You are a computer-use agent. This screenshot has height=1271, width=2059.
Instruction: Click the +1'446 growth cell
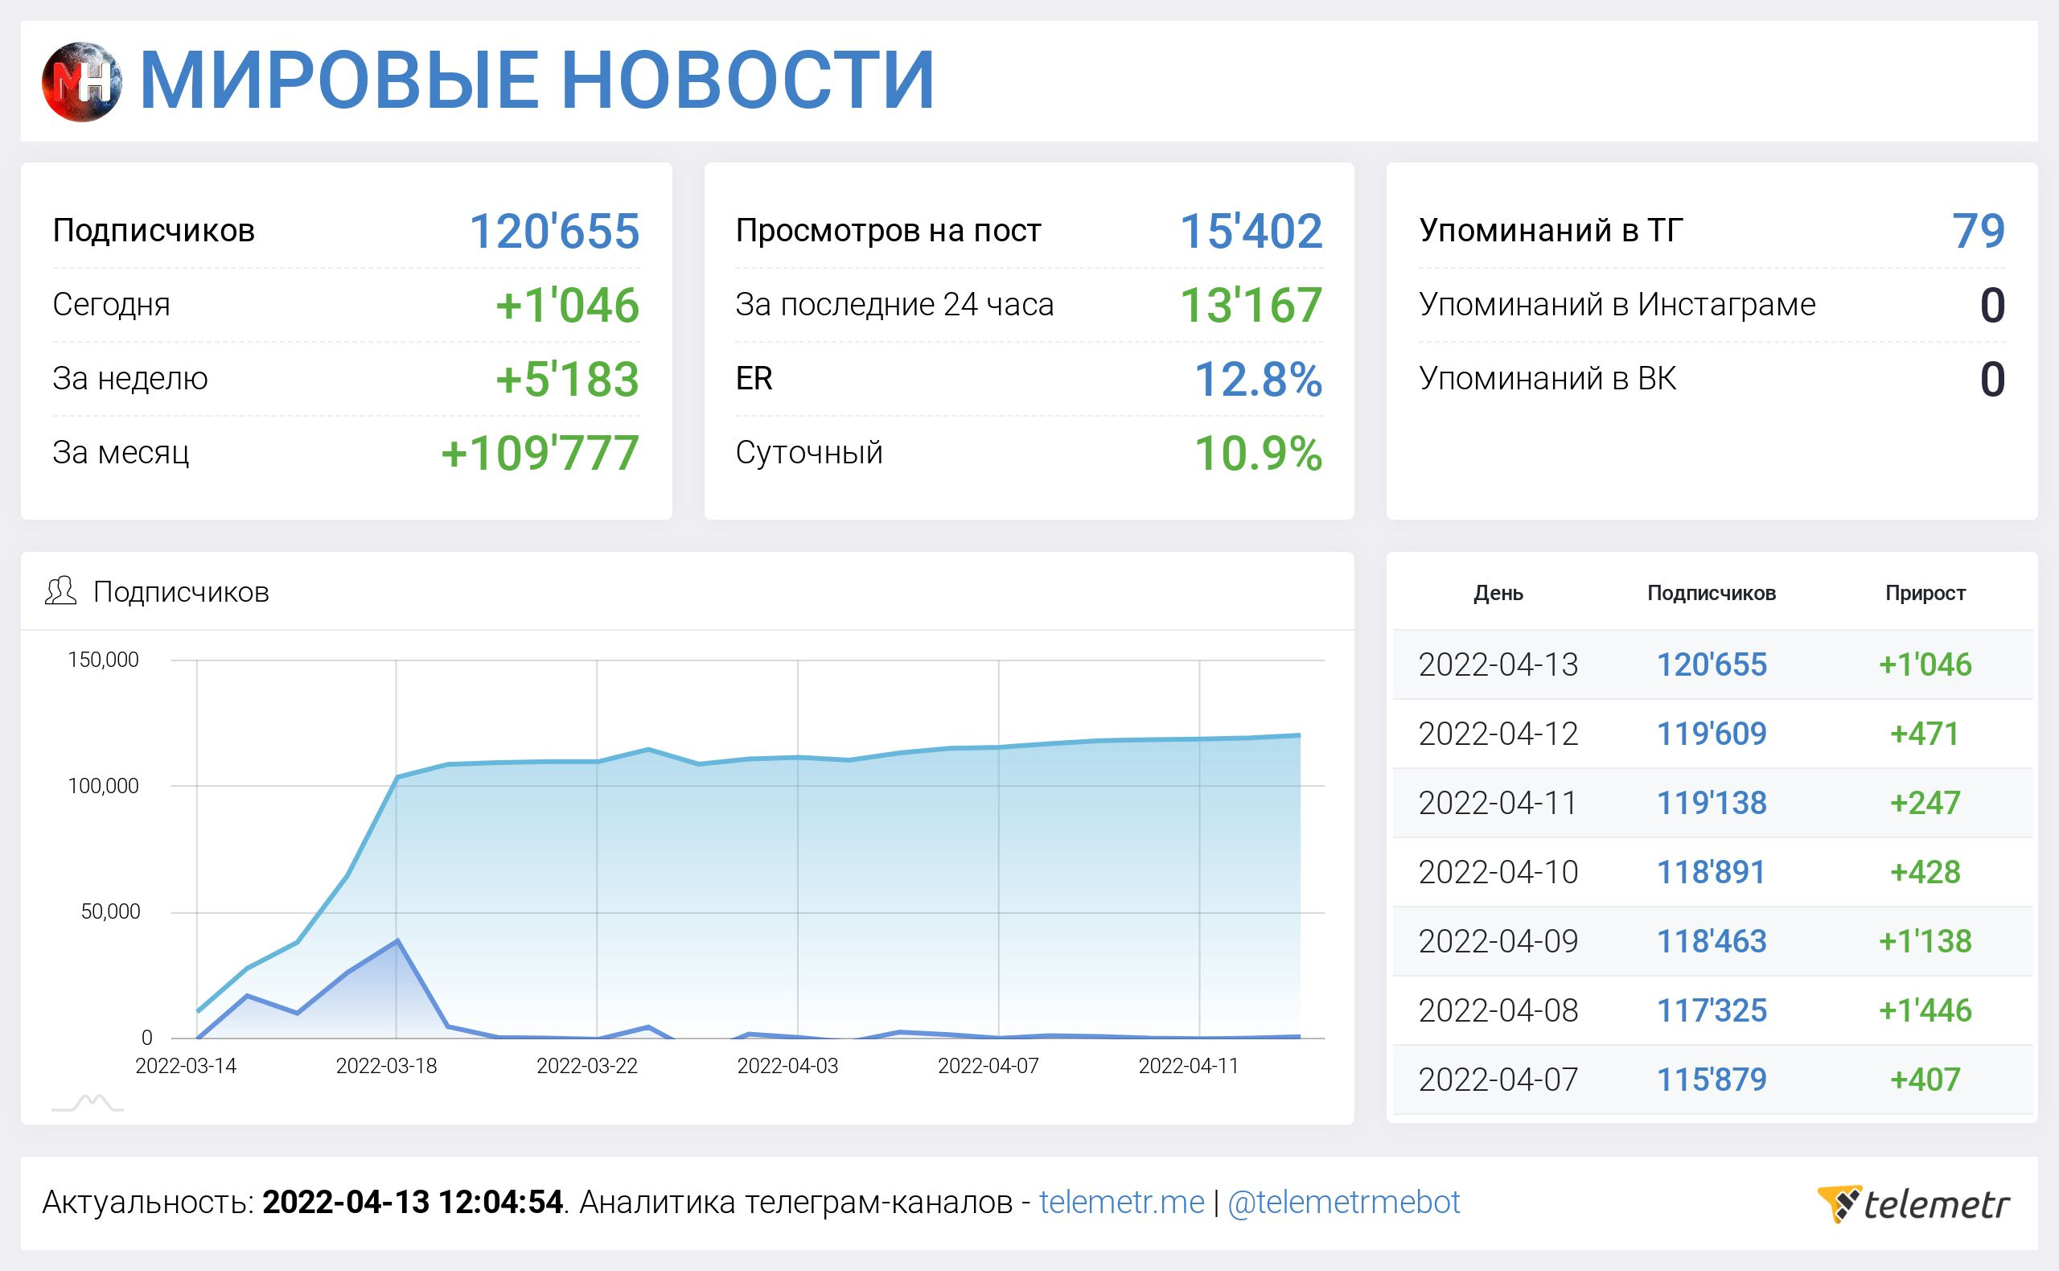tap(1925, 1010)
